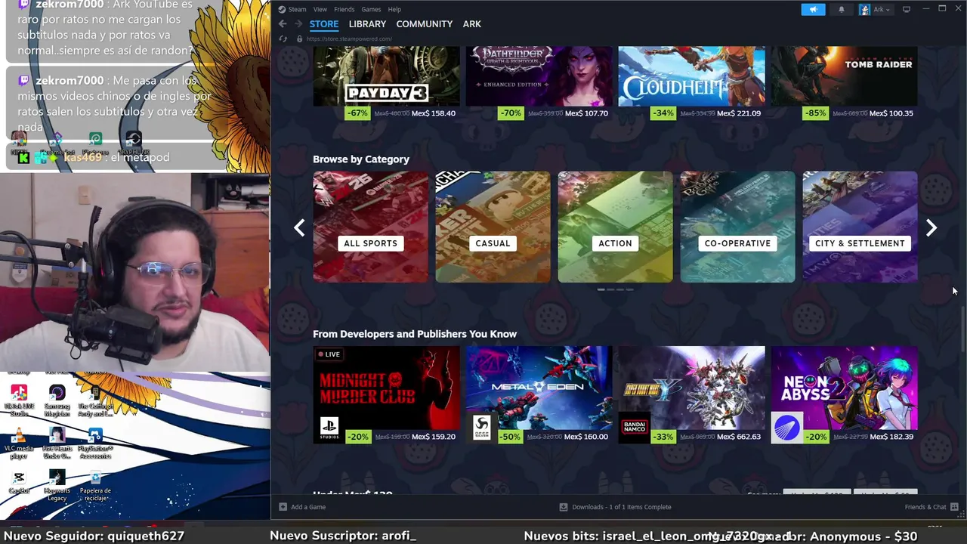Click the Mex$ 221.09 price
The image size is (967, 544).
(x=739, y=113)
